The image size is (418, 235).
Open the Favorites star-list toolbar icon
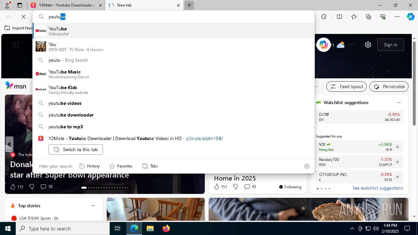[354, 17]
